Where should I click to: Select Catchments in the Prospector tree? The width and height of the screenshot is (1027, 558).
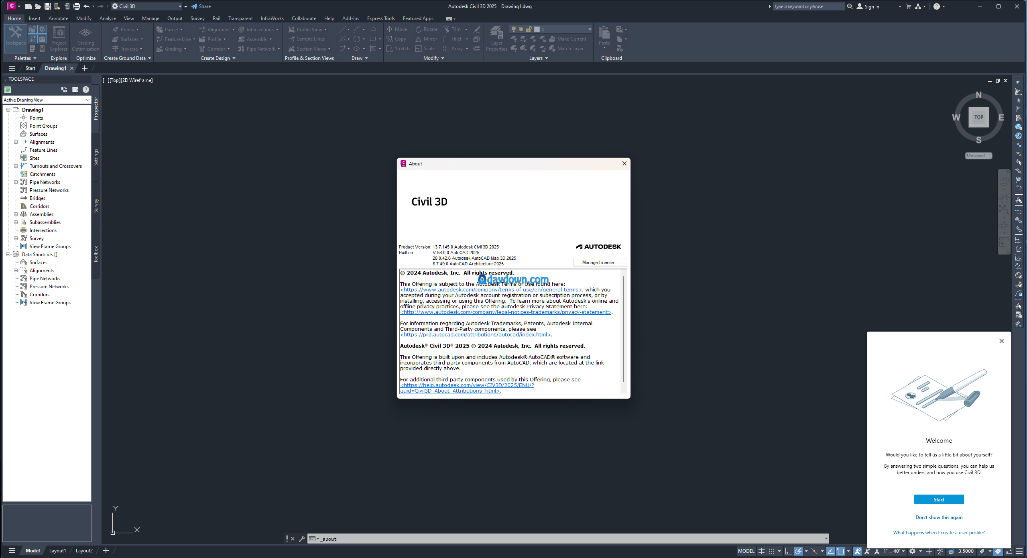pyautogui.click(x=42, y=174)
